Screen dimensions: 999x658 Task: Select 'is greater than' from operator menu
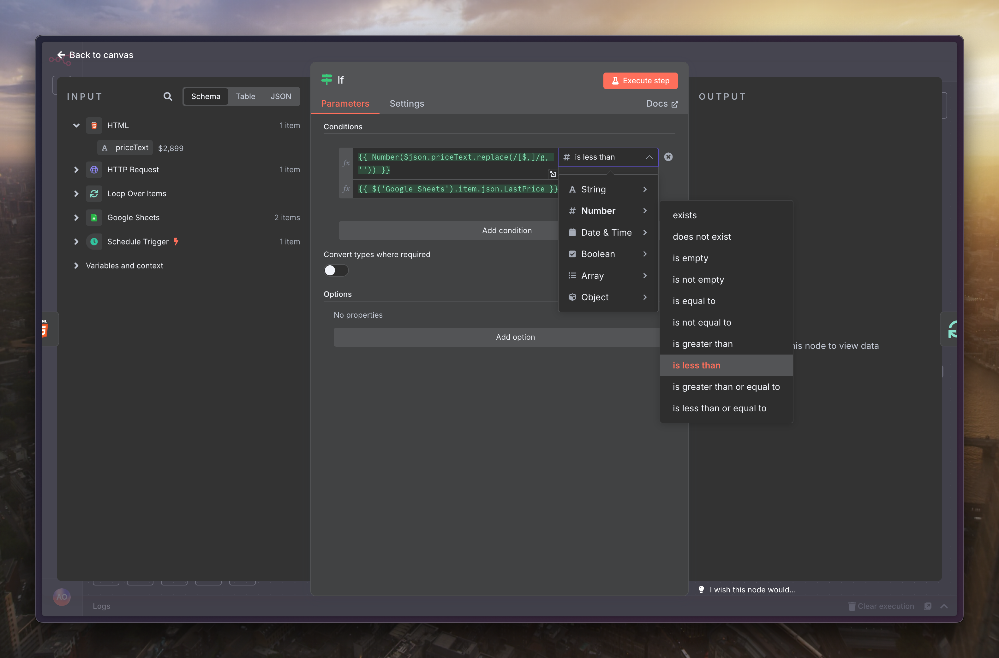click(x=702, y=344)
